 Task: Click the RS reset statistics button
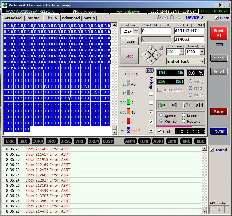coord(149,70)
